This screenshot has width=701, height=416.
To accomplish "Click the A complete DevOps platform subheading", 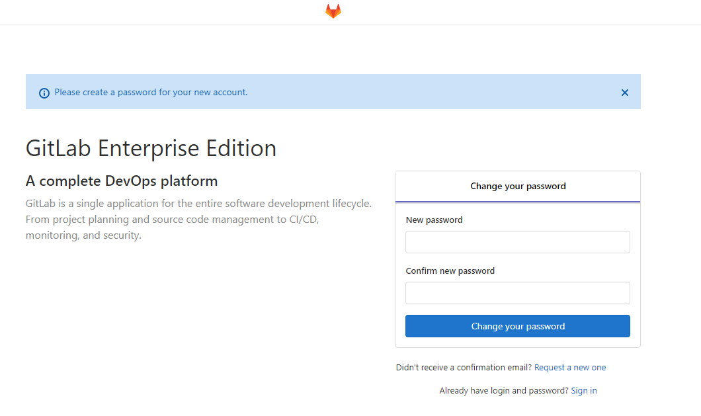I will click(122, 181).
